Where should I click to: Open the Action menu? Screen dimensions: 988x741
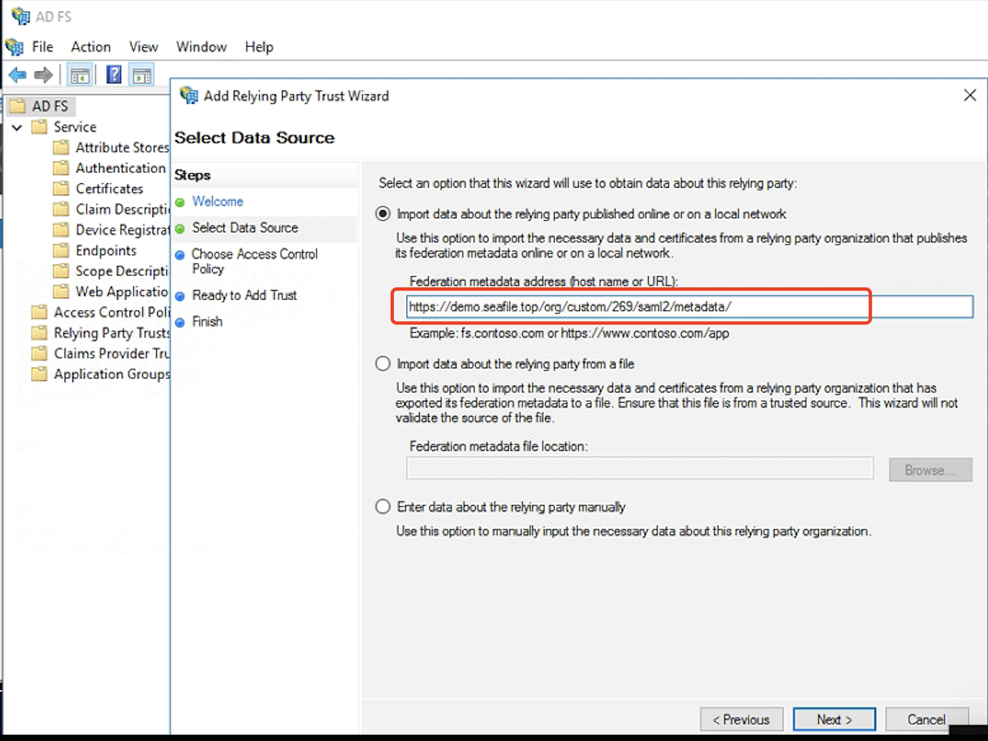click(x=90, y=47)
